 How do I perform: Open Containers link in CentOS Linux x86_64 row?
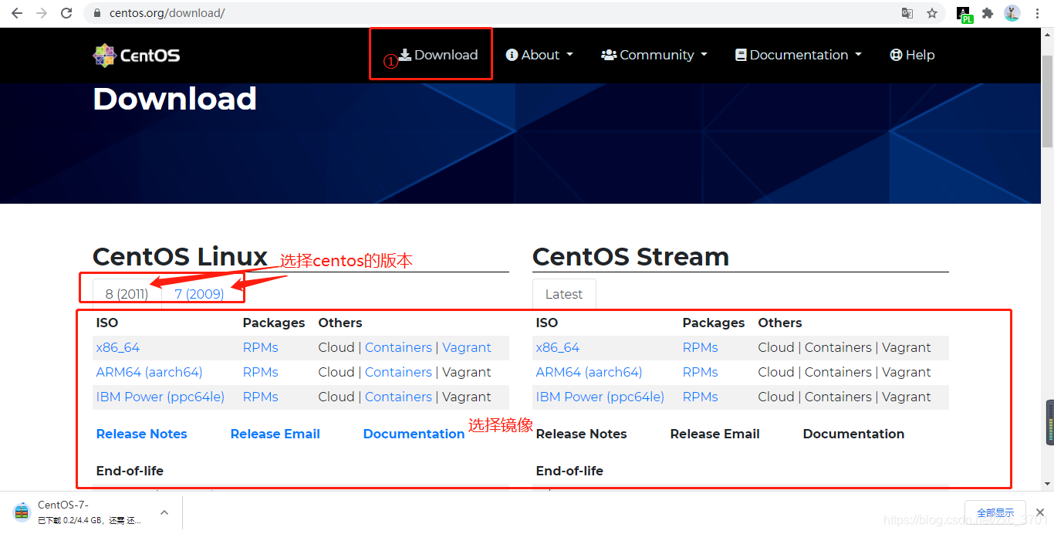coord(398,347)
